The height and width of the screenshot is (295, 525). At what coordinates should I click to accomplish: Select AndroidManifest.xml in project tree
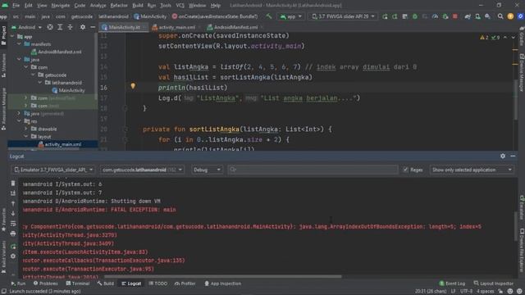(x=57, y=52)
